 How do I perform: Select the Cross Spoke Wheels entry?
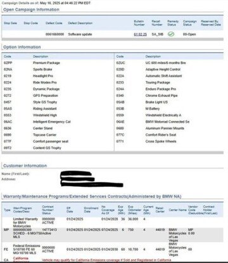pyautogui.click(x=161, y=141)
